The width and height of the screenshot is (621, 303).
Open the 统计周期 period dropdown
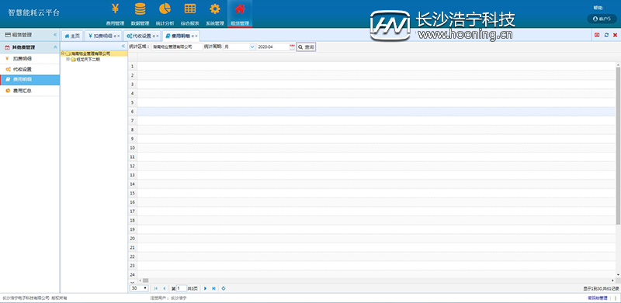click(x=240, y=47)
